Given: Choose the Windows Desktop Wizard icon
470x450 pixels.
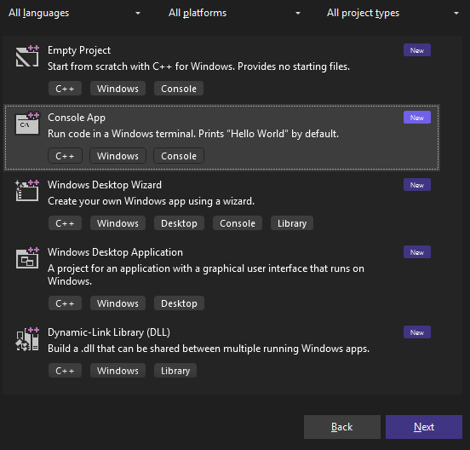Looking at the screenshot, I should pyautogui.click(x=27, y=191).
